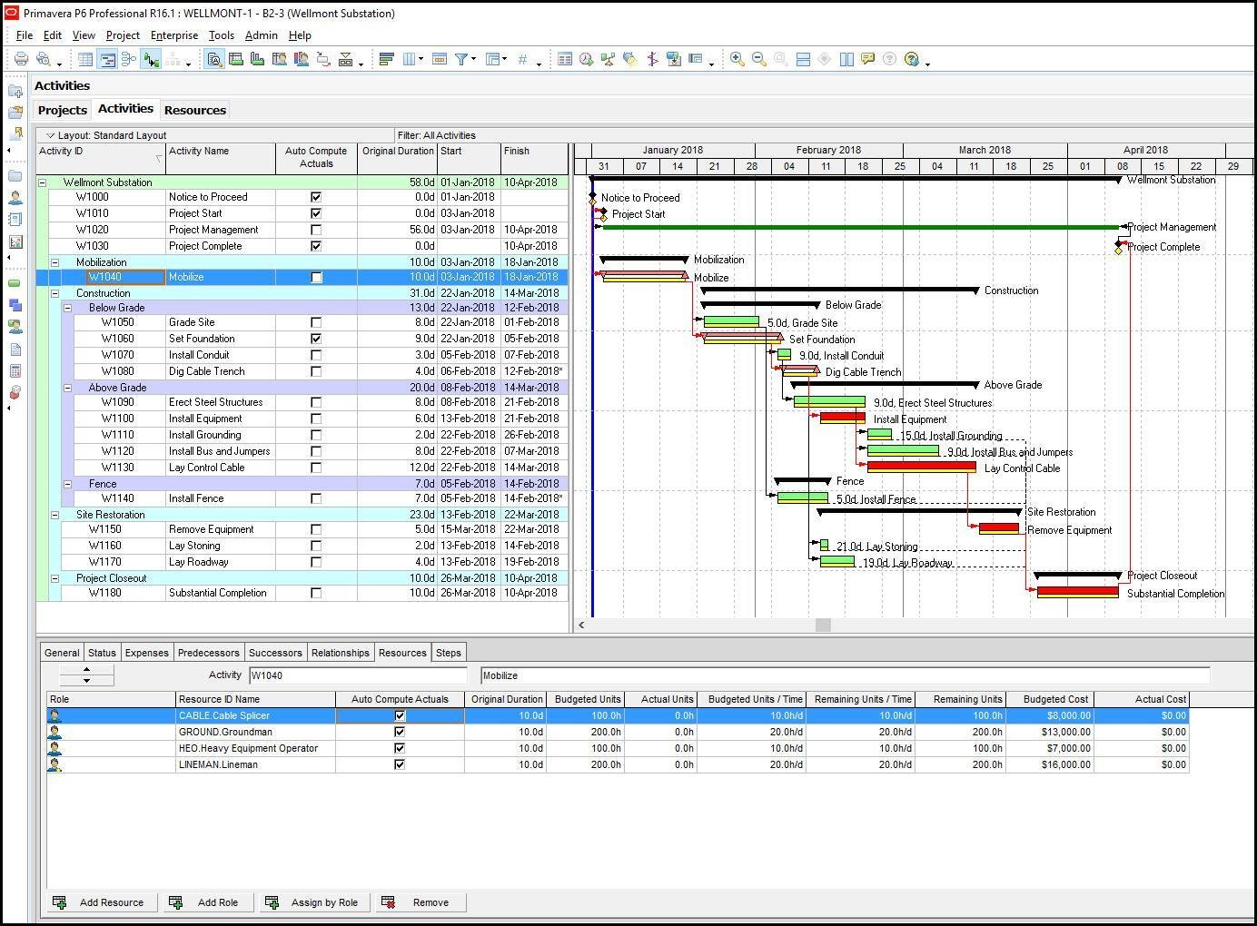Toggle Auto Compute Actuals for LINEMAN.Lineman
Image resolution: width=1257 pixels, height=926 pixels.
coord(400,764)
